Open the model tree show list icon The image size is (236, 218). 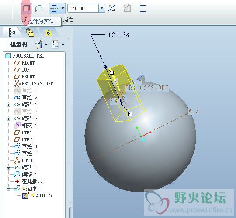click(56, 44)
